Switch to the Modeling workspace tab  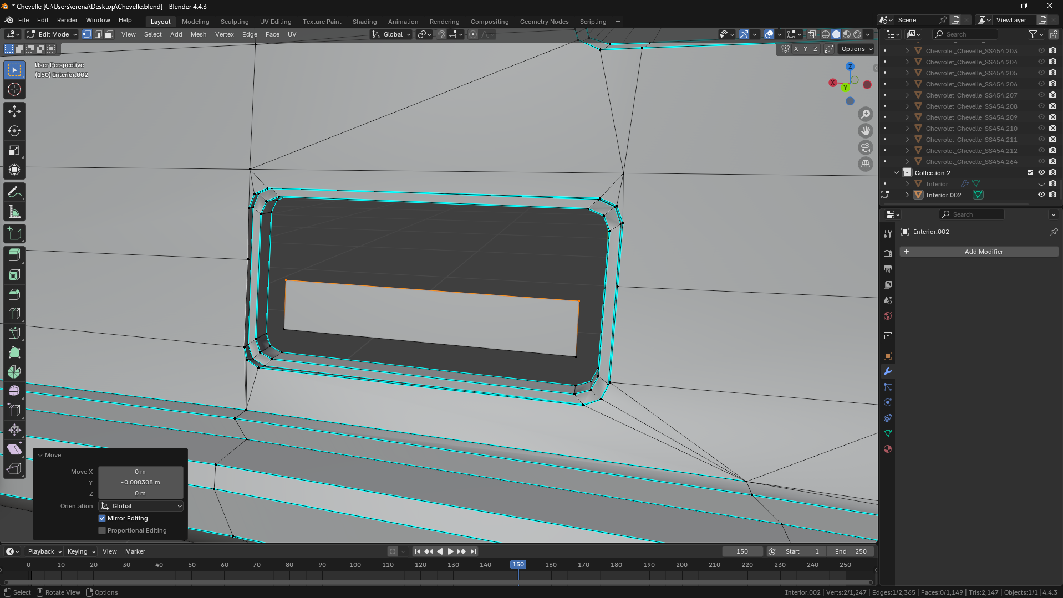(196, 22)
